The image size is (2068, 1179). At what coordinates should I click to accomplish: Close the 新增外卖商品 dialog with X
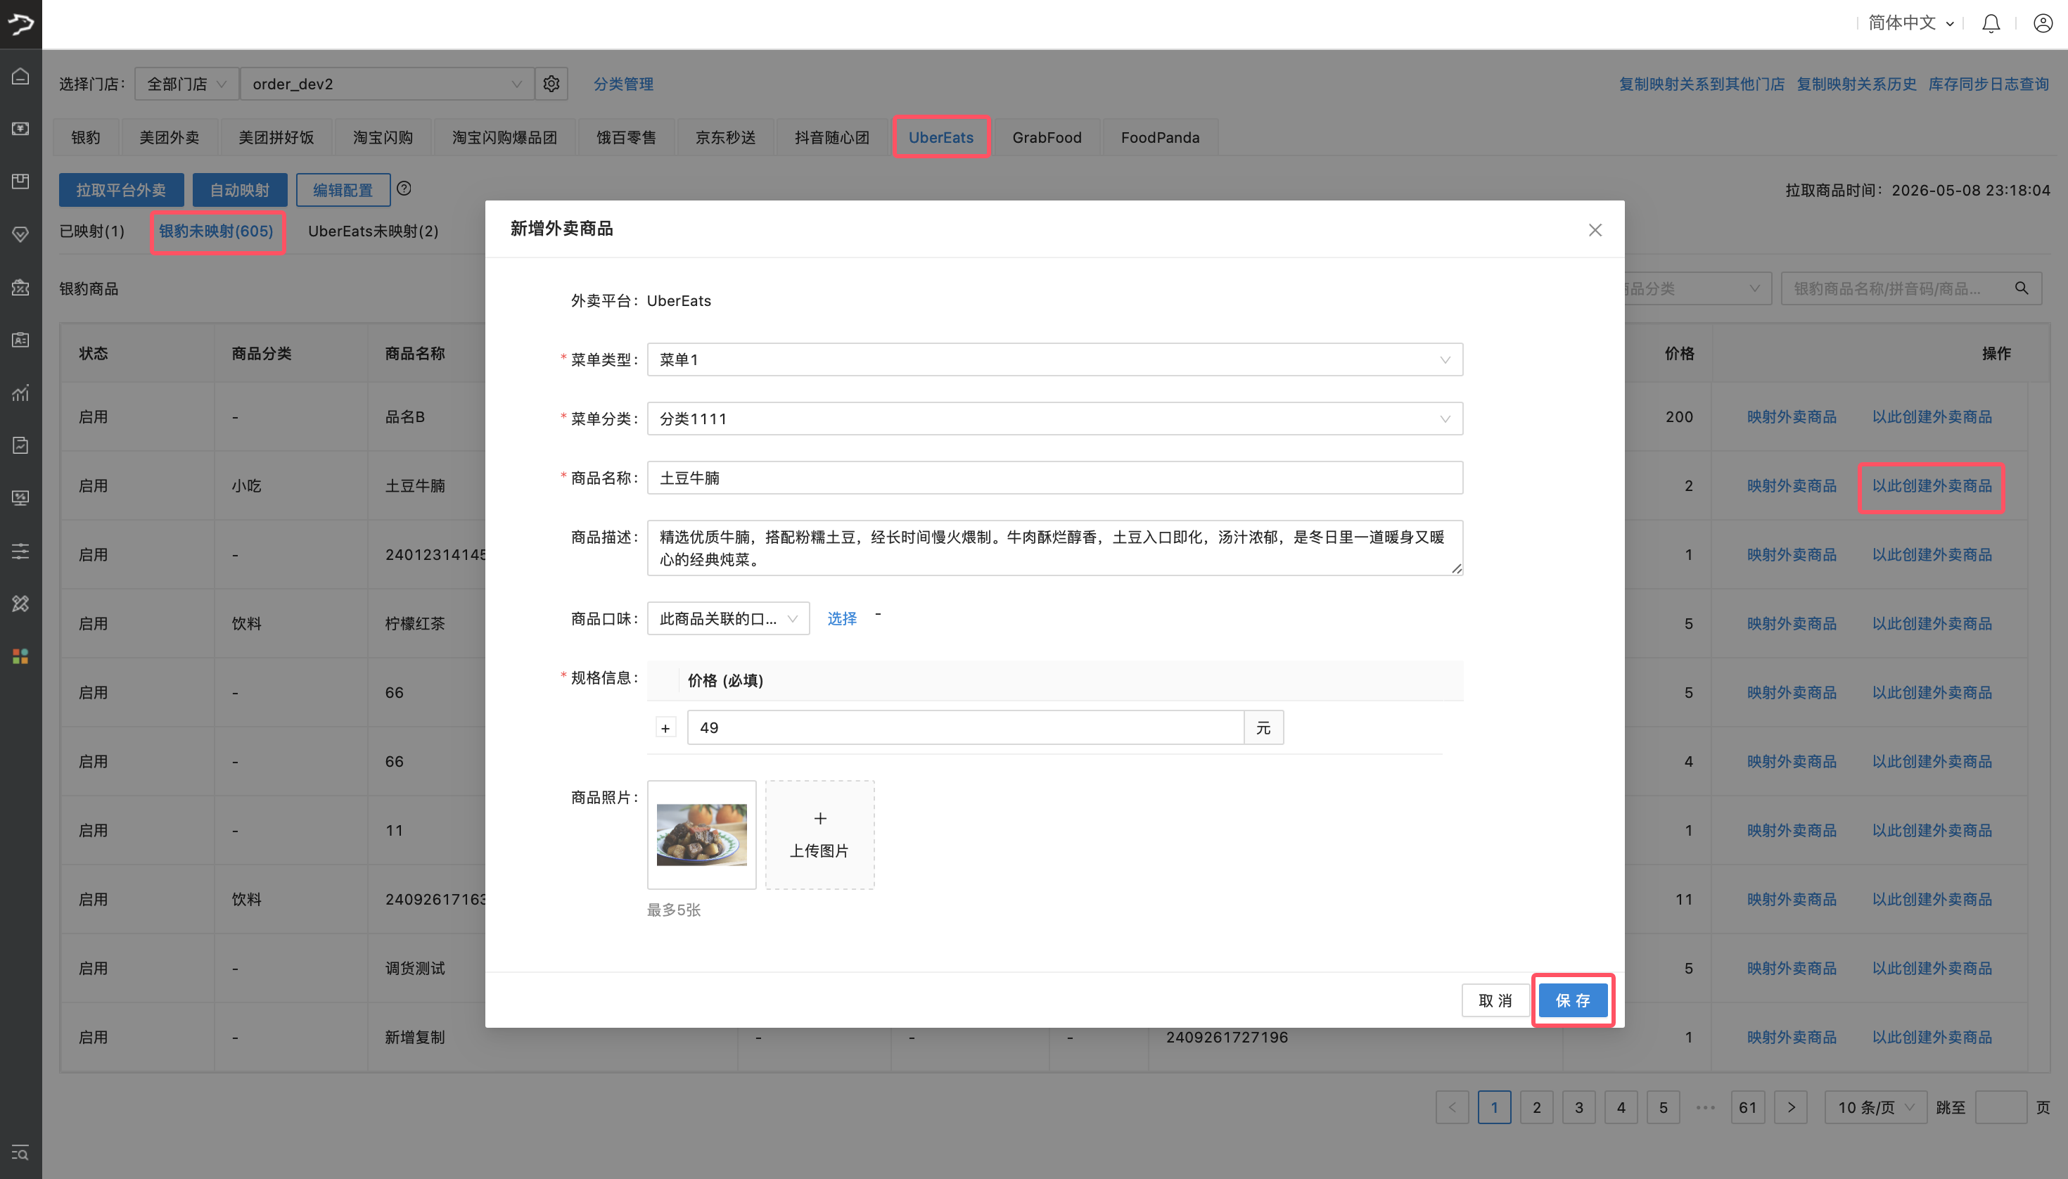[1595, 230]
